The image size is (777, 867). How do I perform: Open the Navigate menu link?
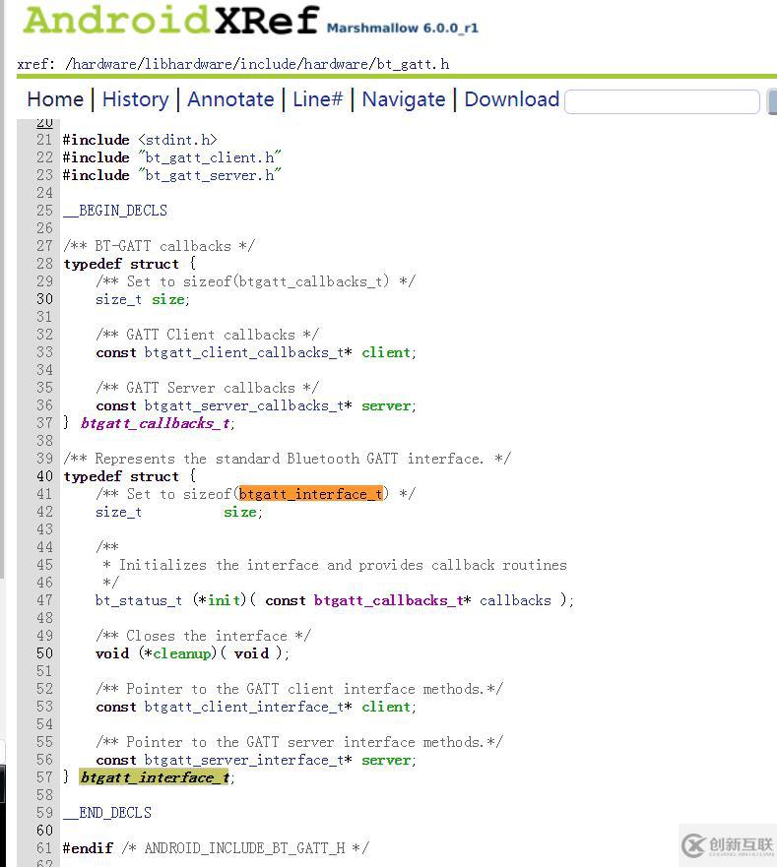404,99
